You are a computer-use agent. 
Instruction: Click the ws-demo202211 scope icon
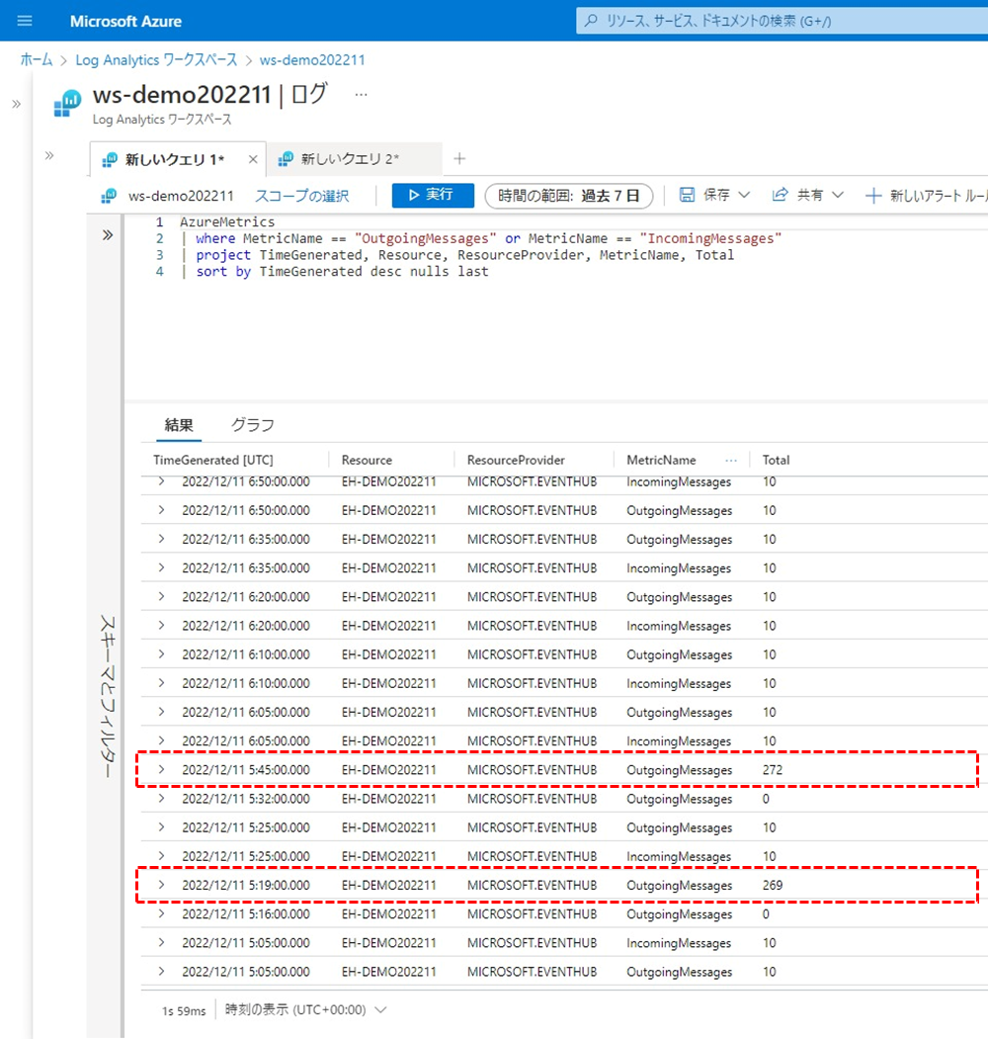109,196
